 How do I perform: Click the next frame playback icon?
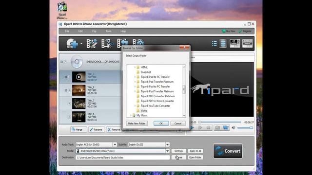pos(200,128)
